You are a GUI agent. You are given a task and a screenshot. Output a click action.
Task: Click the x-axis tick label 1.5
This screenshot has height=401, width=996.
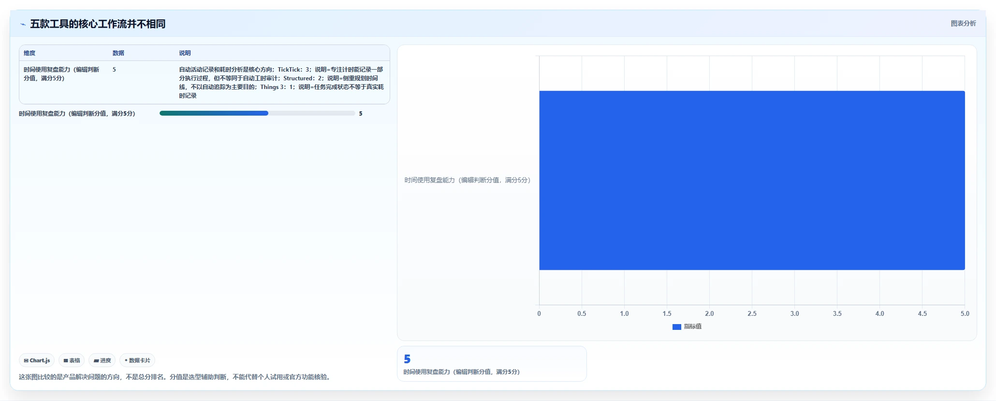click(667, 313)
